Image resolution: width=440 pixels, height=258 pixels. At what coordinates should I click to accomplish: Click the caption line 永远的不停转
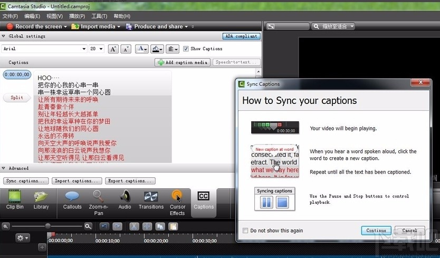56,136
